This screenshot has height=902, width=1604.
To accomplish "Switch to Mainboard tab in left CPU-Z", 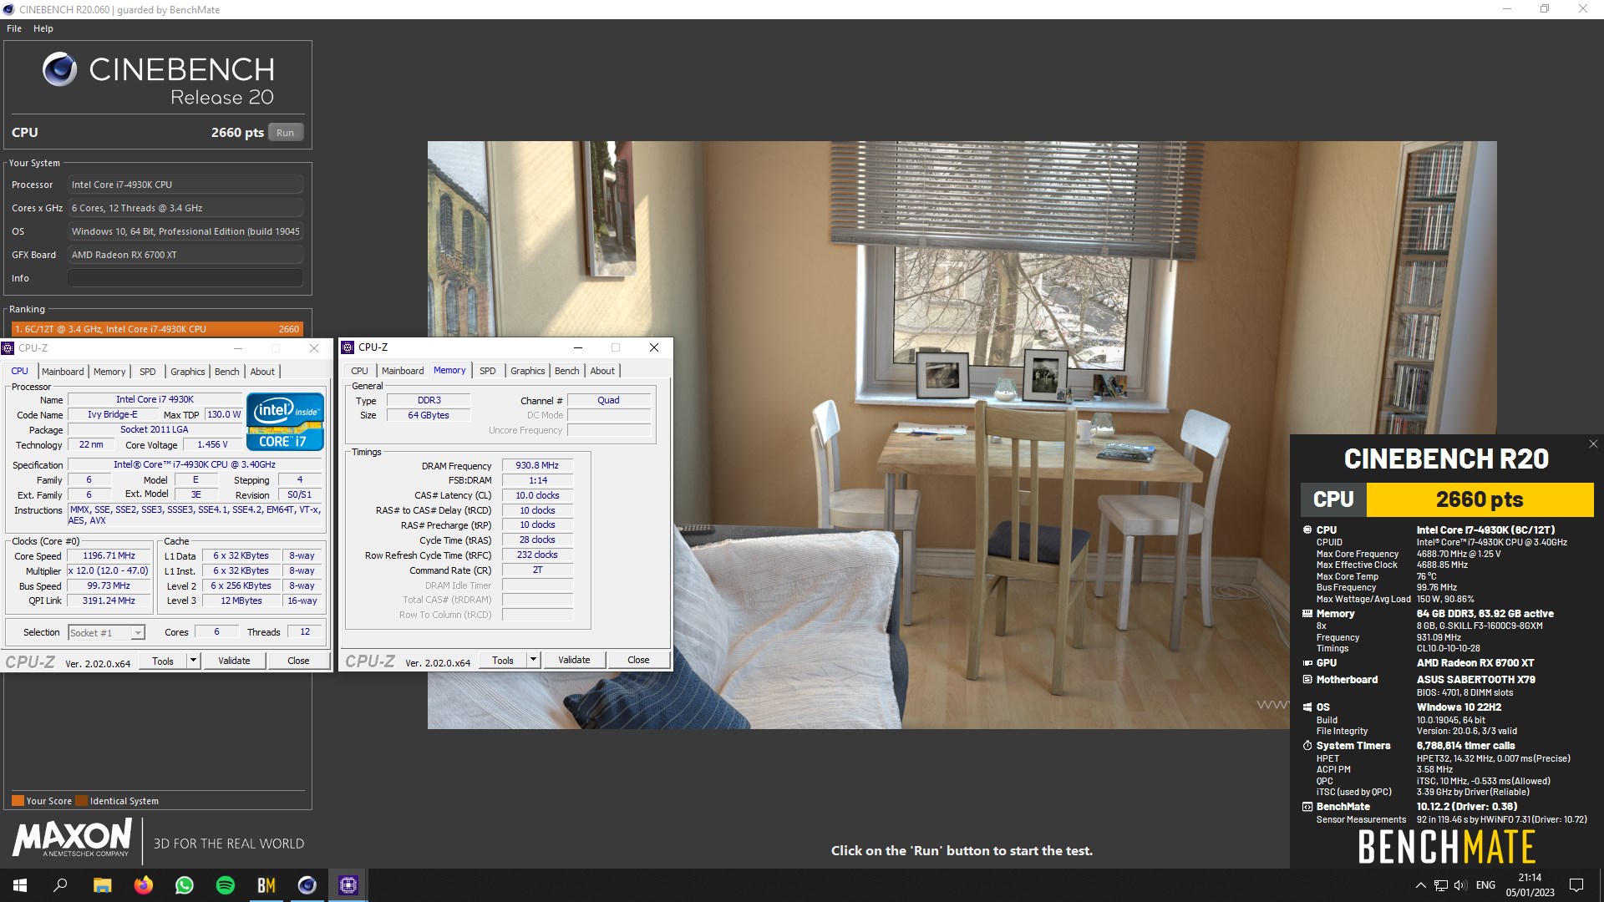I will [x=63, y=372].
